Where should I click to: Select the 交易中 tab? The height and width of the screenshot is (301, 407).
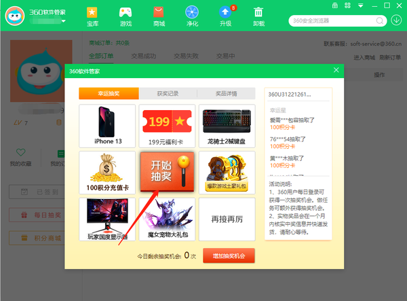pyautogui.click(x=226, y=56)
